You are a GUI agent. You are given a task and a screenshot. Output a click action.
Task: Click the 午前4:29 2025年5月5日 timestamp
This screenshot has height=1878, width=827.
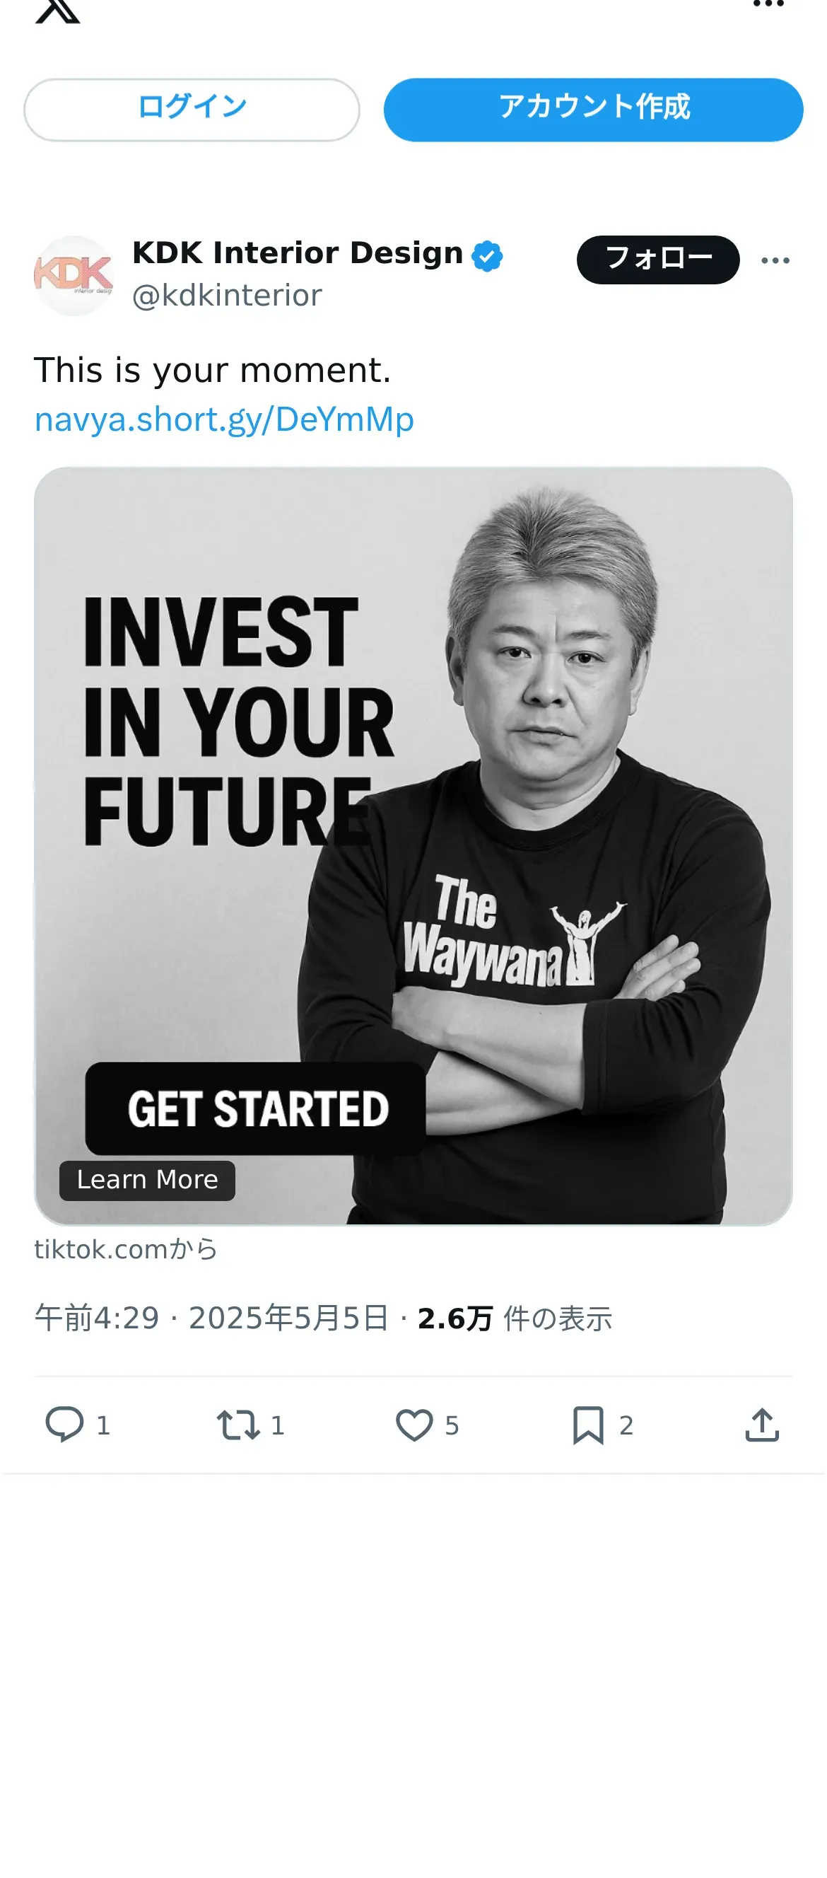click(211, 1318)
